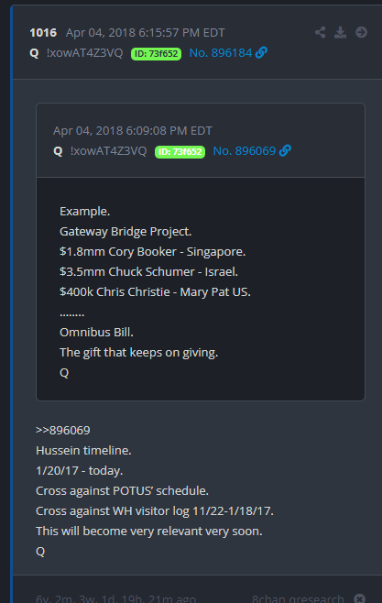
Task: Go to post via right-arrow circle icon
Action: pyautogui.click(x=361, y=32)
